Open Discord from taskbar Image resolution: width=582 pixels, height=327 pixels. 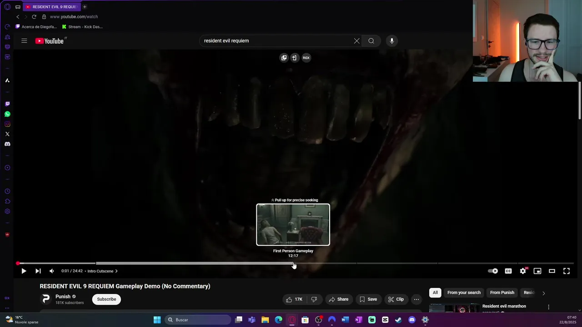click(412, 320)
